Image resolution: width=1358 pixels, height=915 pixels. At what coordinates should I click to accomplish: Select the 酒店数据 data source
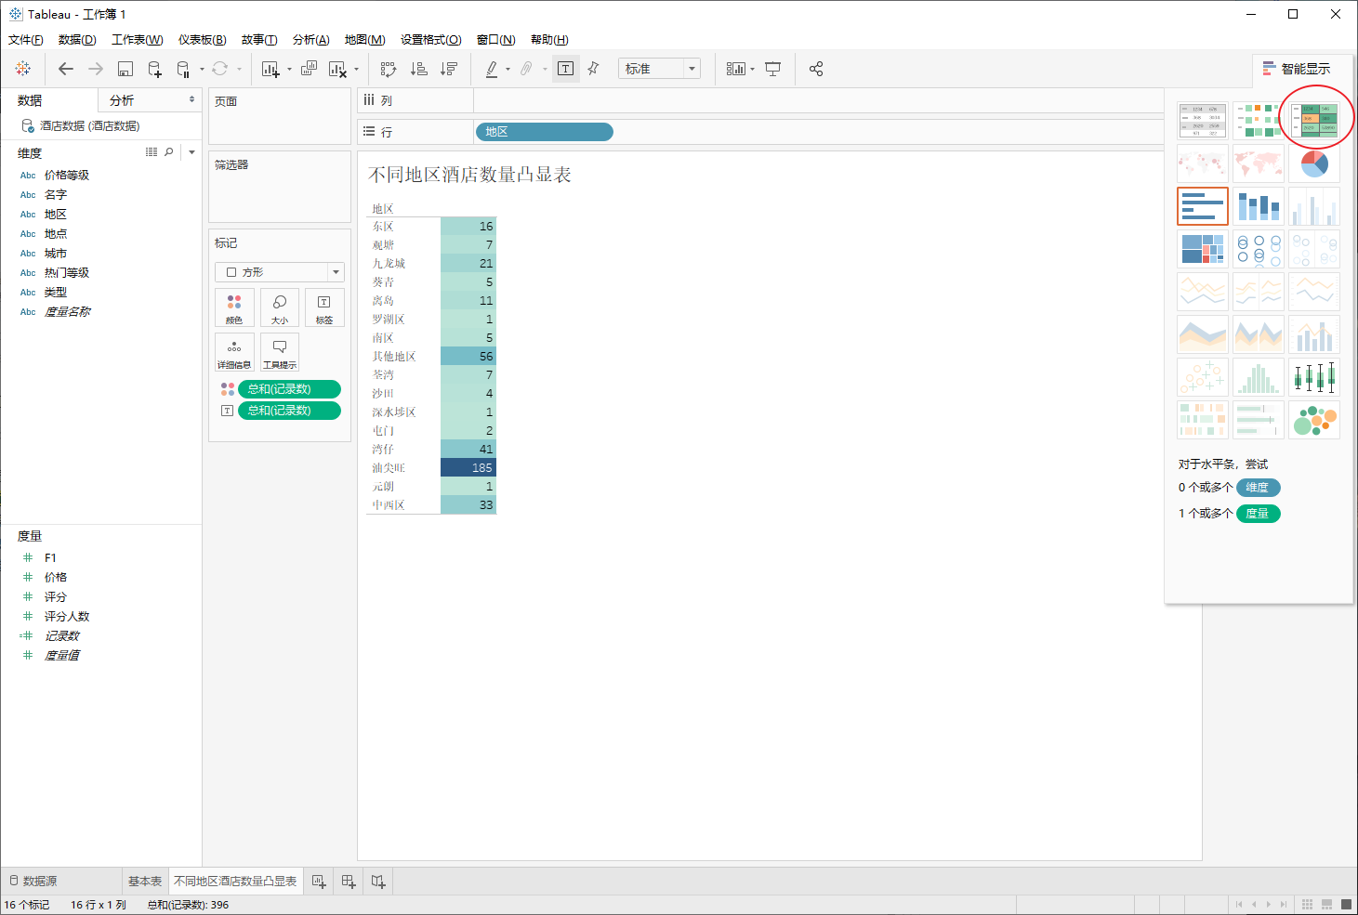coord(89,125)
